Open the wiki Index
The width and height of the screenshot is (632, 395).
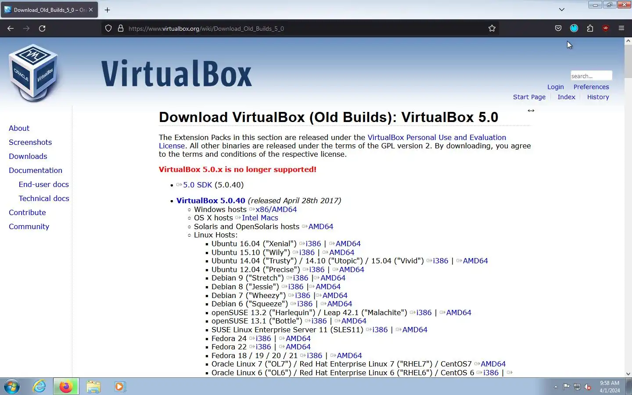click(x=566, y=97)
